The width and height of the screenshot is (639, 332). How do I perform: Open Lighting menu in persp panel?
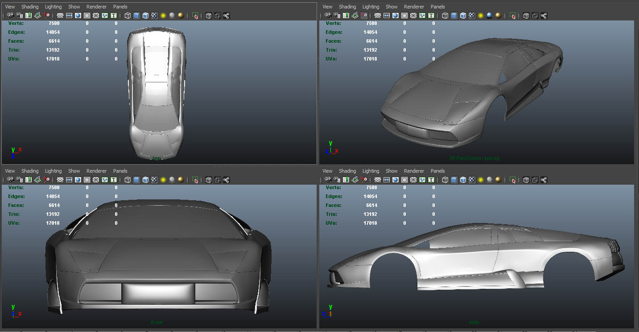[371, 7]
